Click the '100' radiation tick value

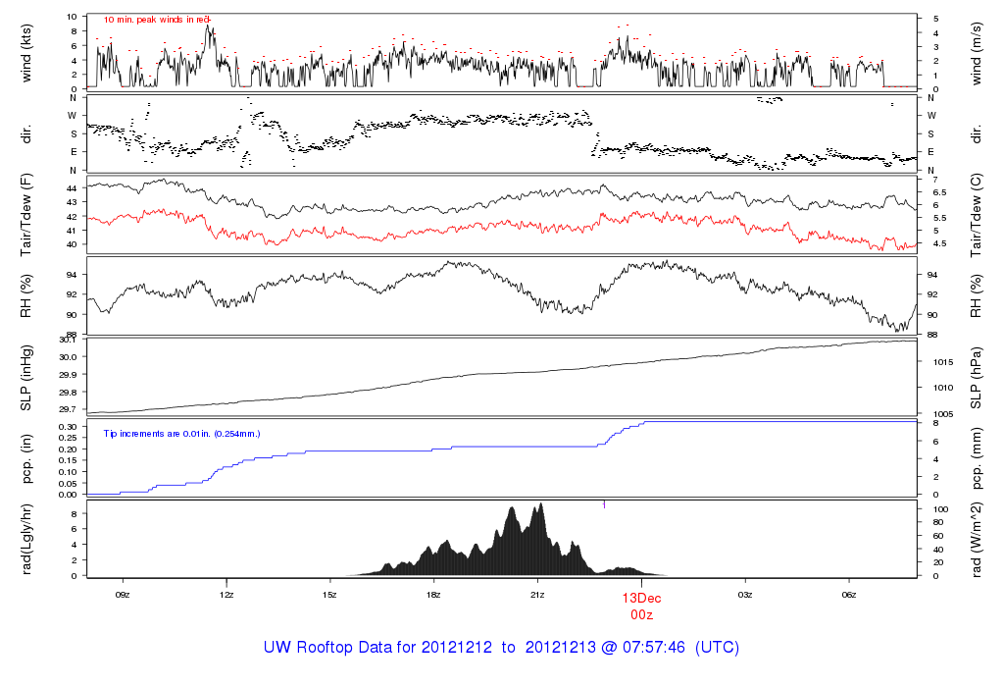tap(940, 509)
